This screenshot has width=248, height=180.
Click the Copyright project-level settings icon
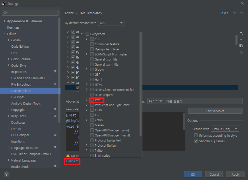point(55,109)
